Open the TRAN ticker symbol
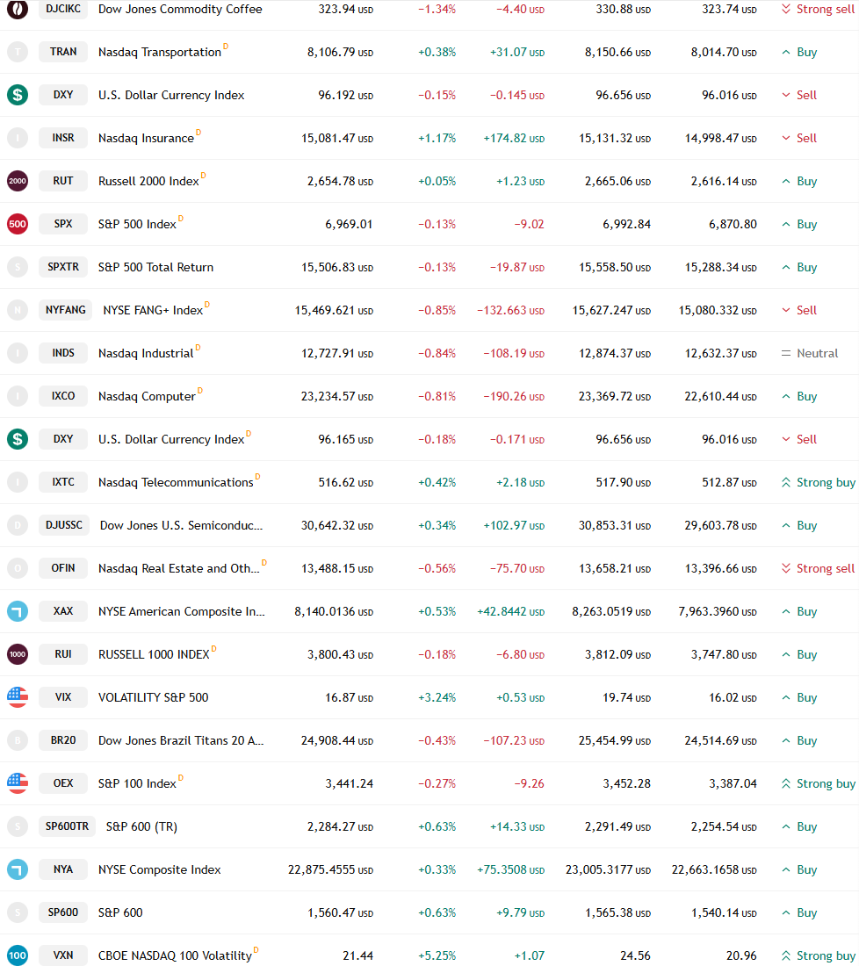859x966 pixels. (63, 52)
